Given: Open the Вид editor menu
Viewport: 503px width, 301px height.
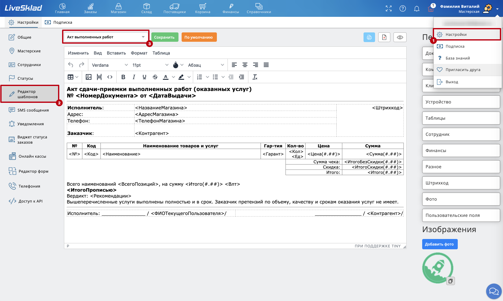Looking at the screenshot, I should tap(98, 53).
